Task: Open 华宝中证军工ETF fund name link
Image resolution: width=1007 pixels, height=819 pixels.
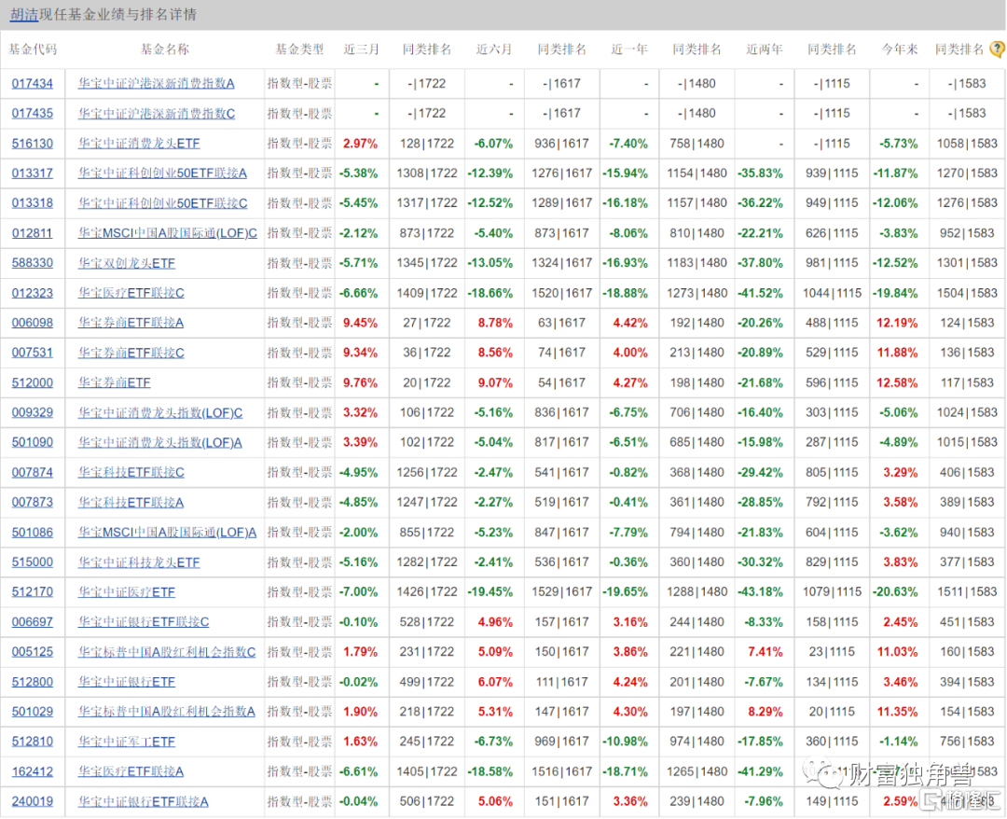Action: [127, 742]
